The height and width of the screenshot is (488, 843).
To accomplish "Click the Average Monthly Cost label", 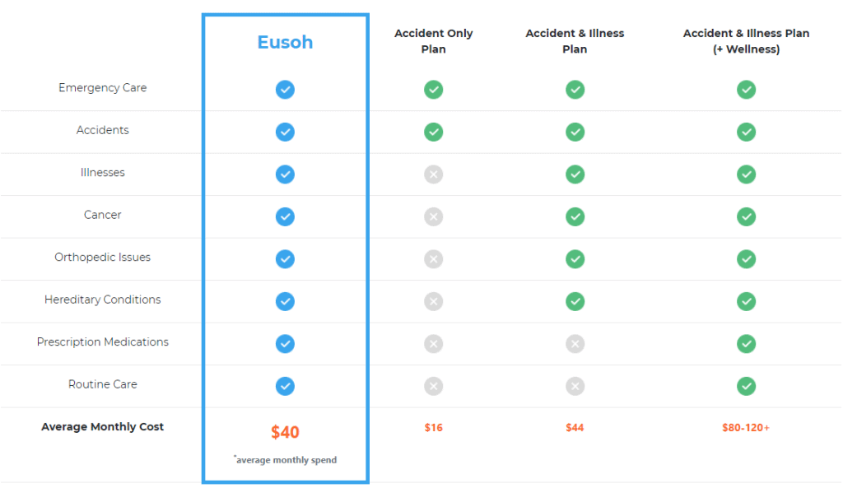I will tap(103, 427).
